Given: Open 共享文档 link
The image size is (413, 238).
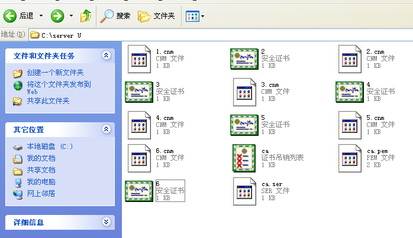Looking at the screenshot, I should click(41, 170).
